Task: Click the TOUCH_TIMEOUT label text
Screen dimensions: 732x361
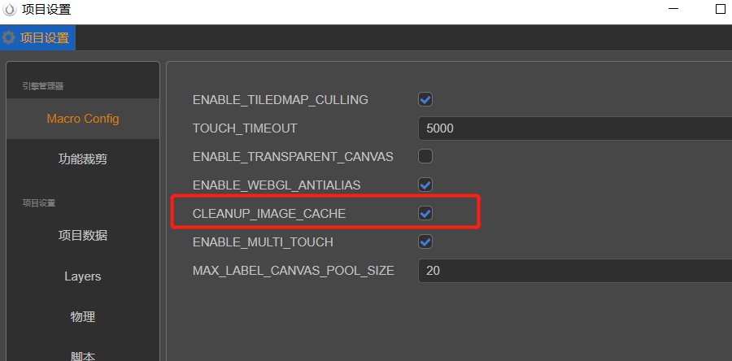Action: coord(245,128)
